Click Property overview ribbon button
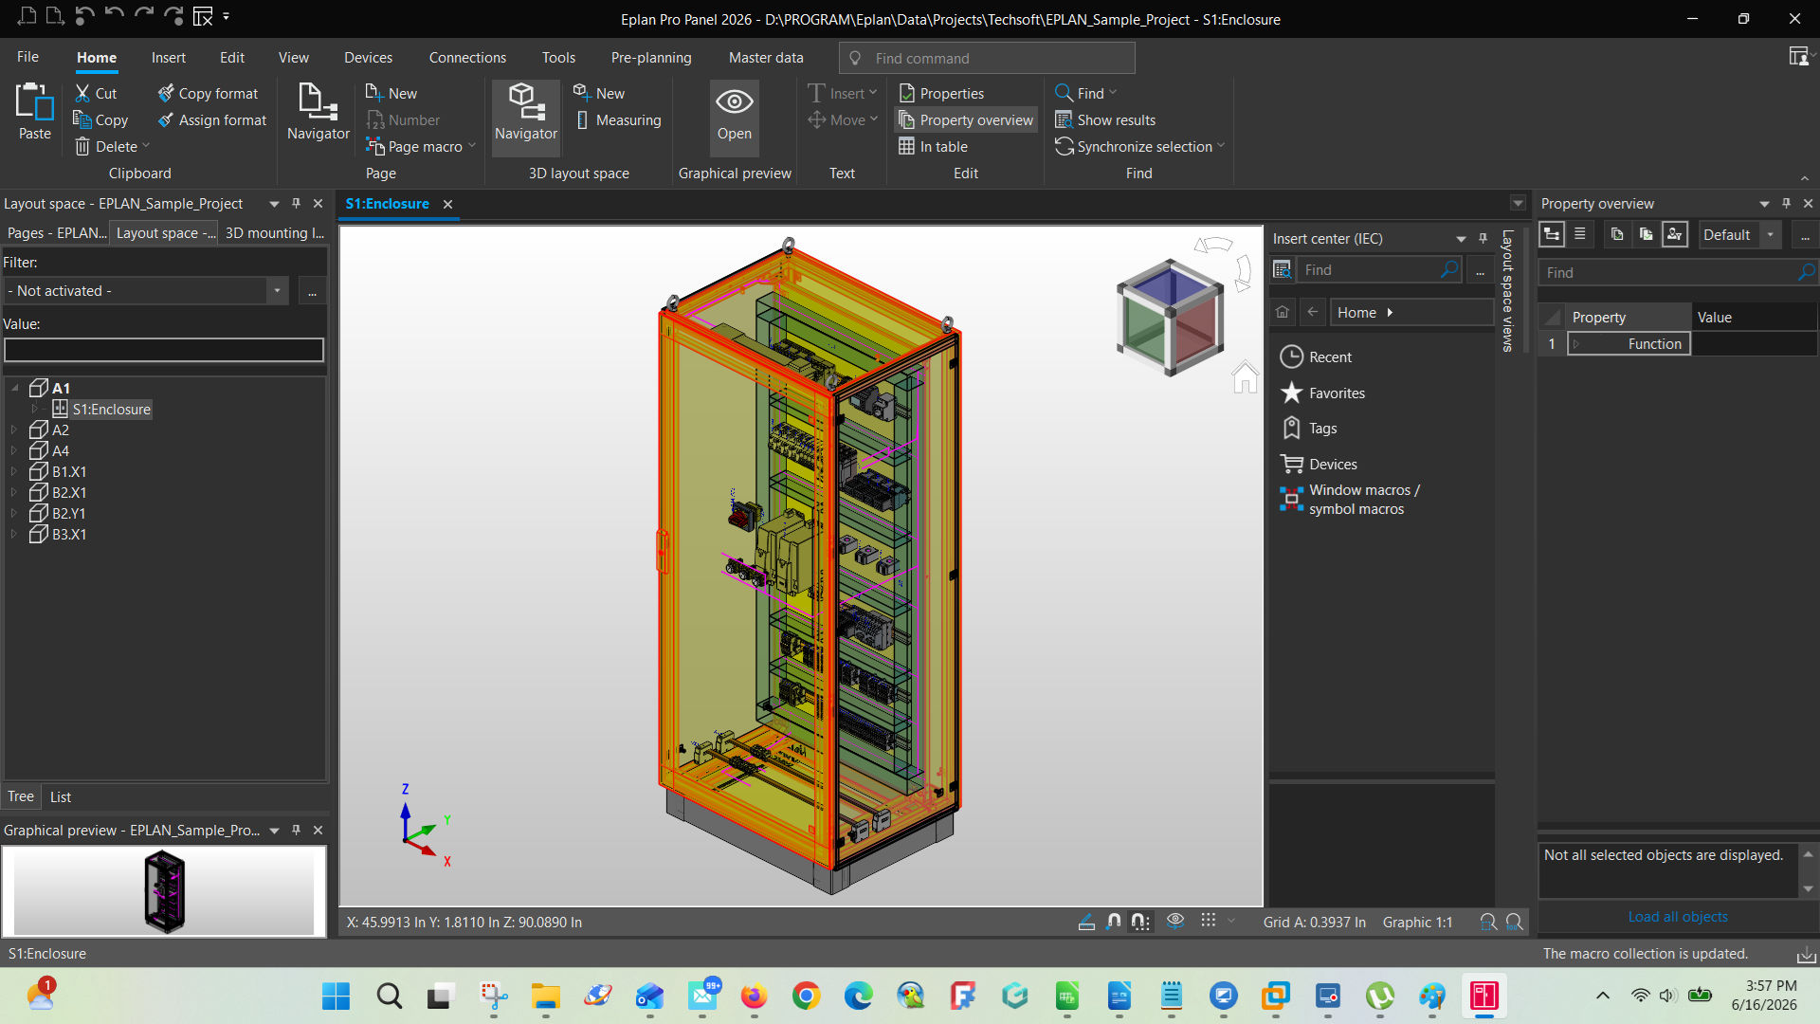Viewport: 1820px width, 1024px height. (966, 119)
